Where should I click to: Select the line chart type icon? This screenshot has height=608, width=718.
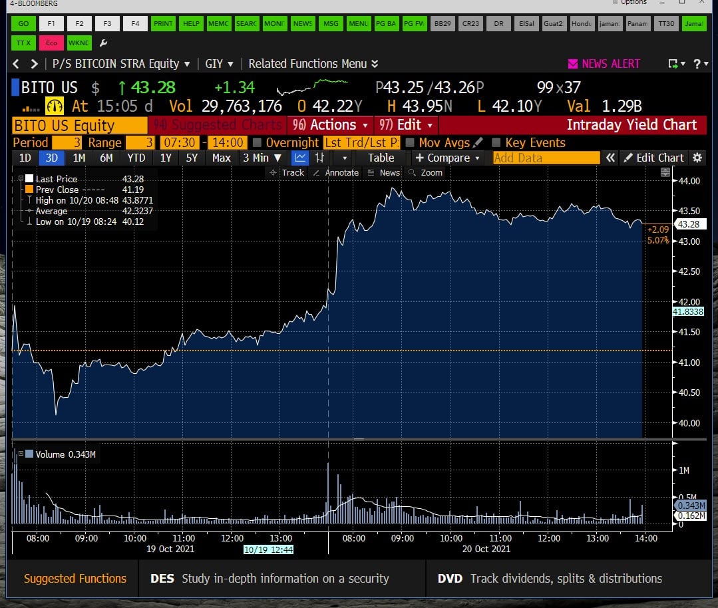pos(300,158)
